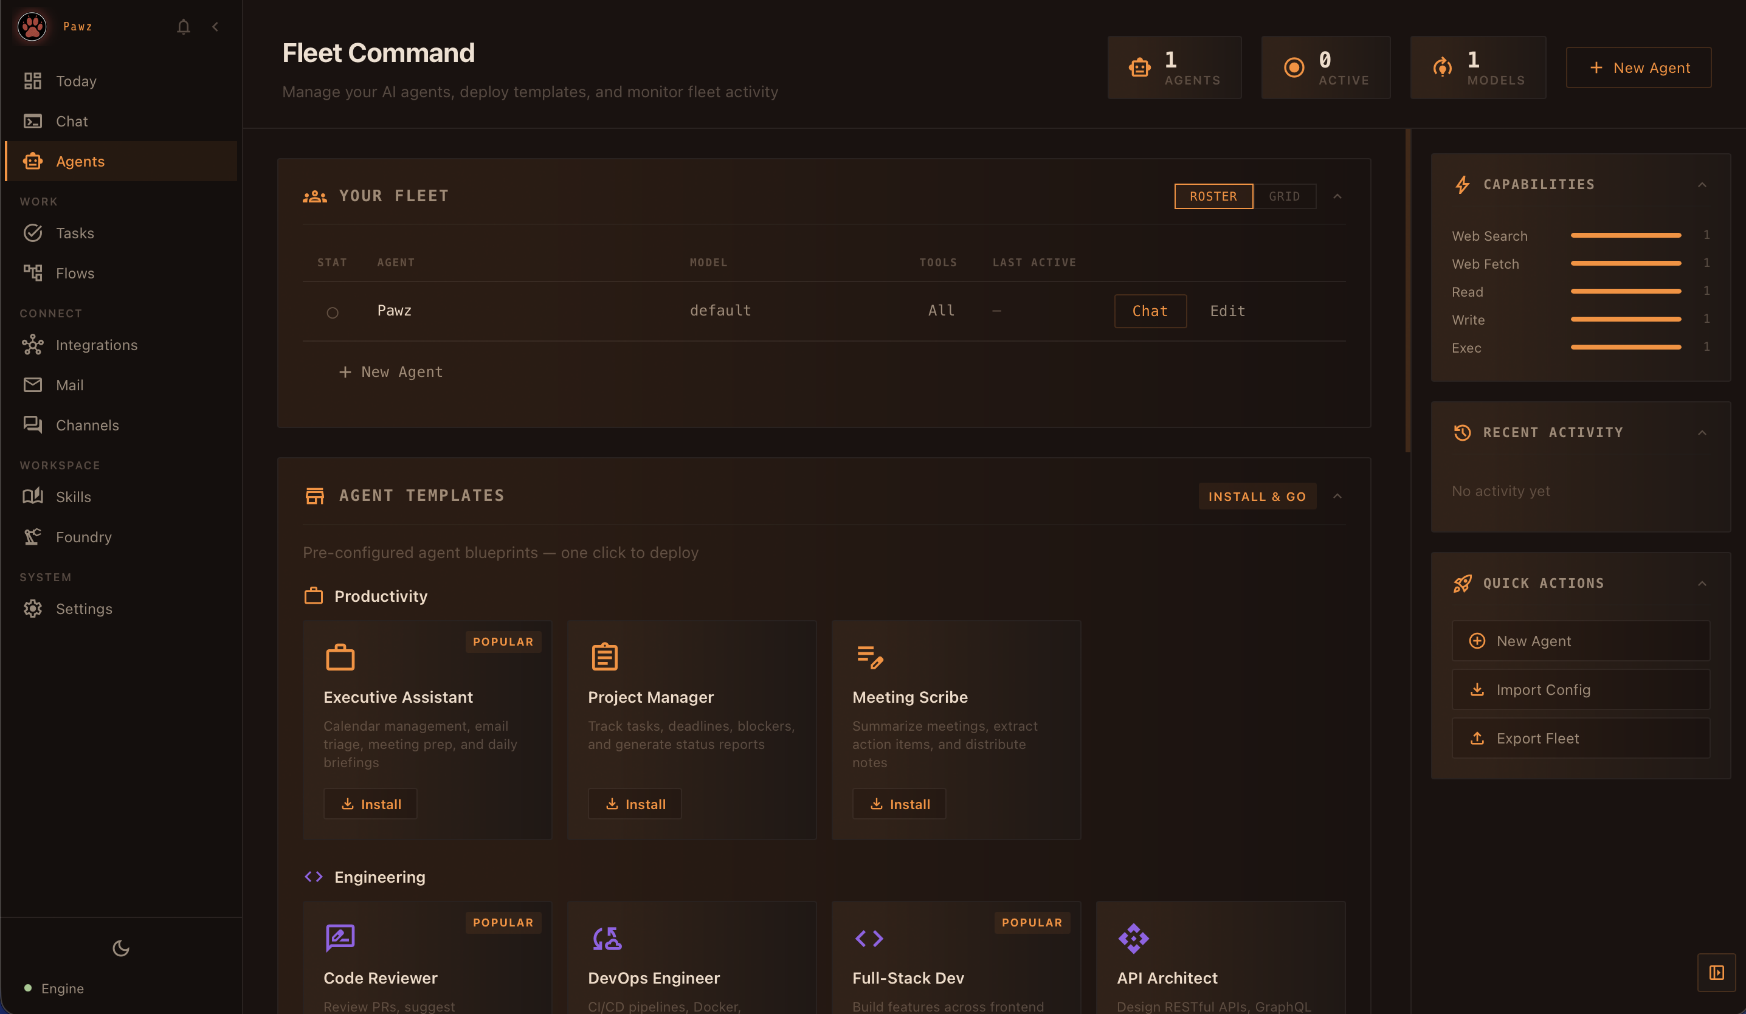Click the Channels chat icon

coord(33,424)
